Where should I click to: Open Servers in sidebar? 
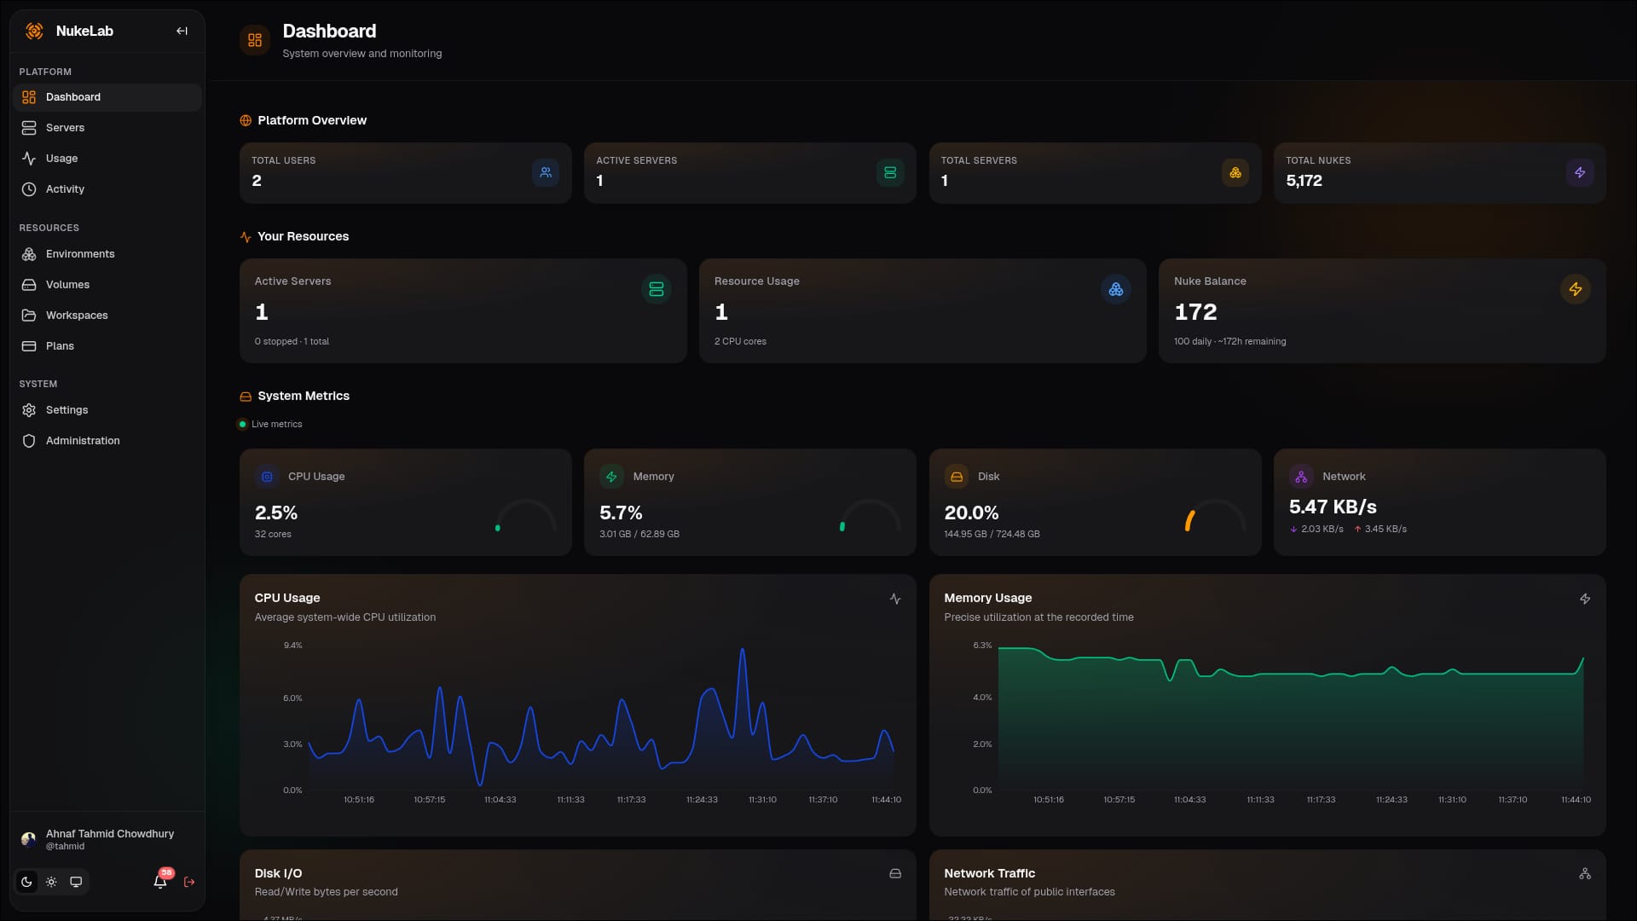click(x=107, y=128)
